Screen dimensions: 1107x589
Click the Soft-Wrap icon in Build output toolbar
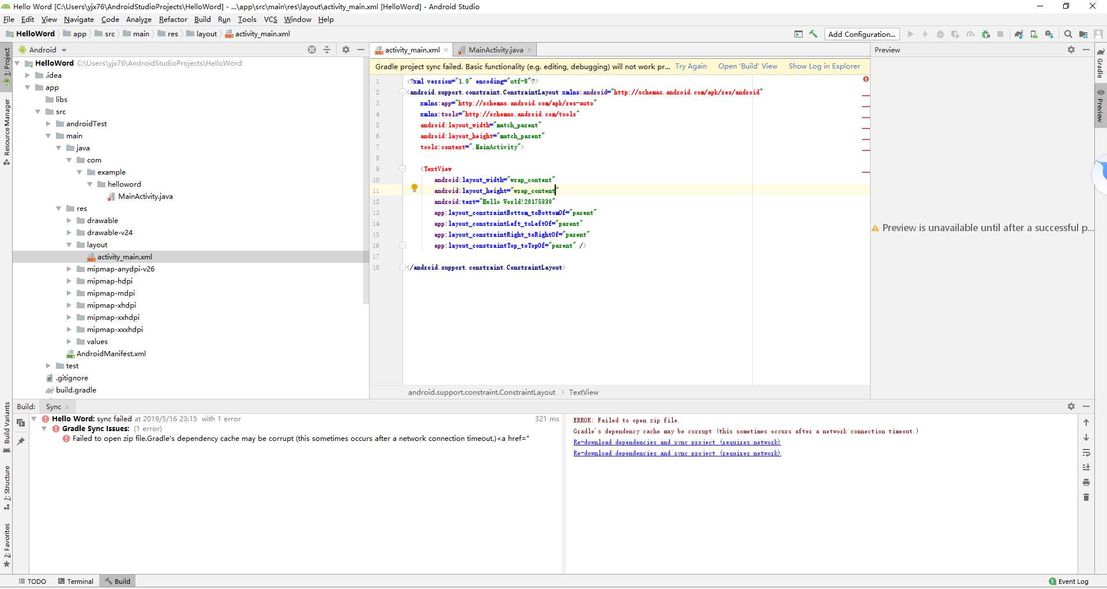1086,452
